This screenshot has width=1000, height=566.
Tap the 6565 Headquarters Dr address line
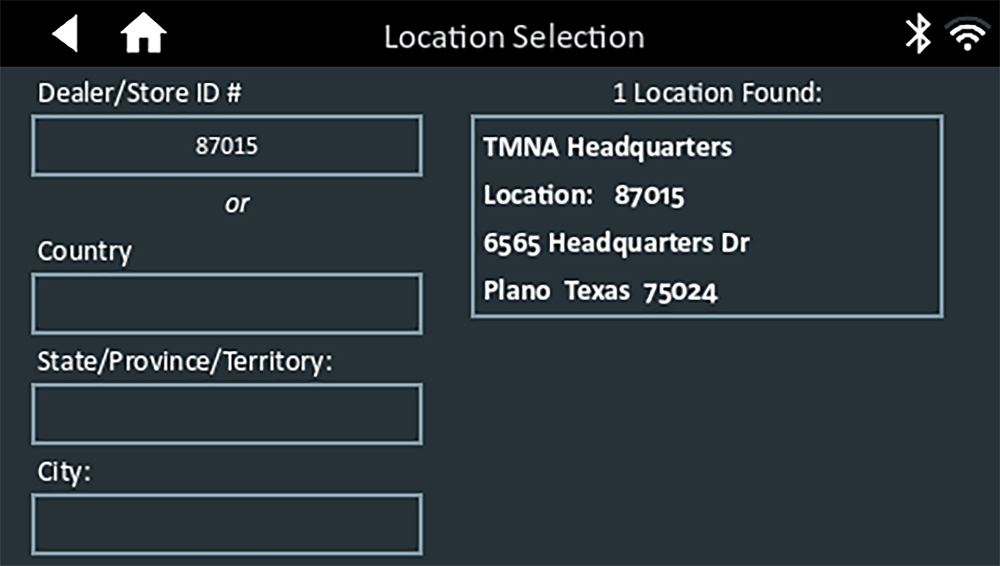616,243
